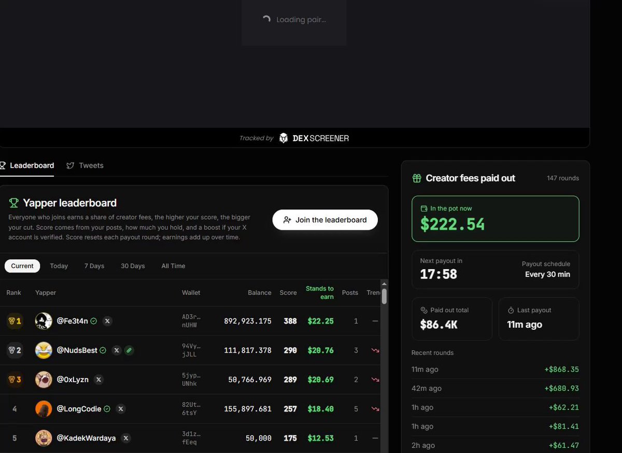
Task: Click the $222.54 pot amount
Action: [453, 224]
